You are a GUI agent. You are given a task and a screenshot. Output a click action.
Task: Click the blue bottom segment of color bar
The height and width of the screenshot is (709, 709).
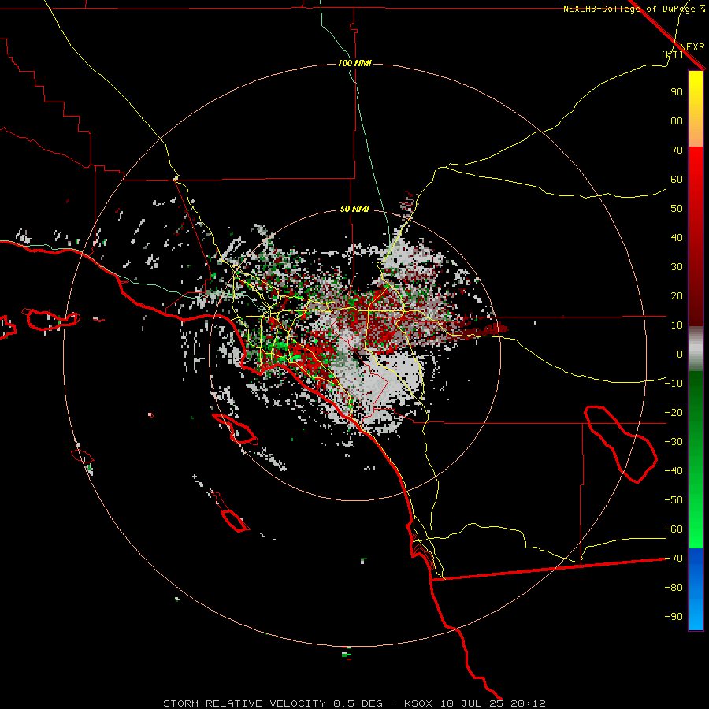pos(696,589)
